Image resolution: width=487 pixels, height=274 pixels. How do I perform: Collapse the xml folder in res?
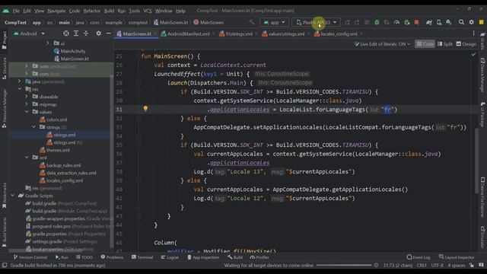(x=27, y=158)
